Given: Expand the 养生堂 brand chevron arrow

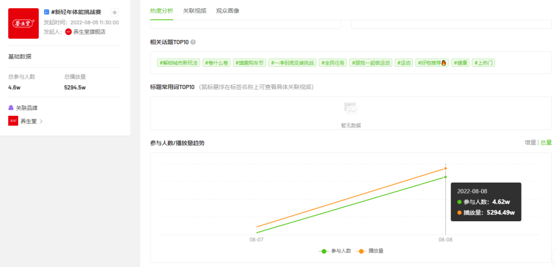Looking at the screenshot, I should click(x=41, y=121).
